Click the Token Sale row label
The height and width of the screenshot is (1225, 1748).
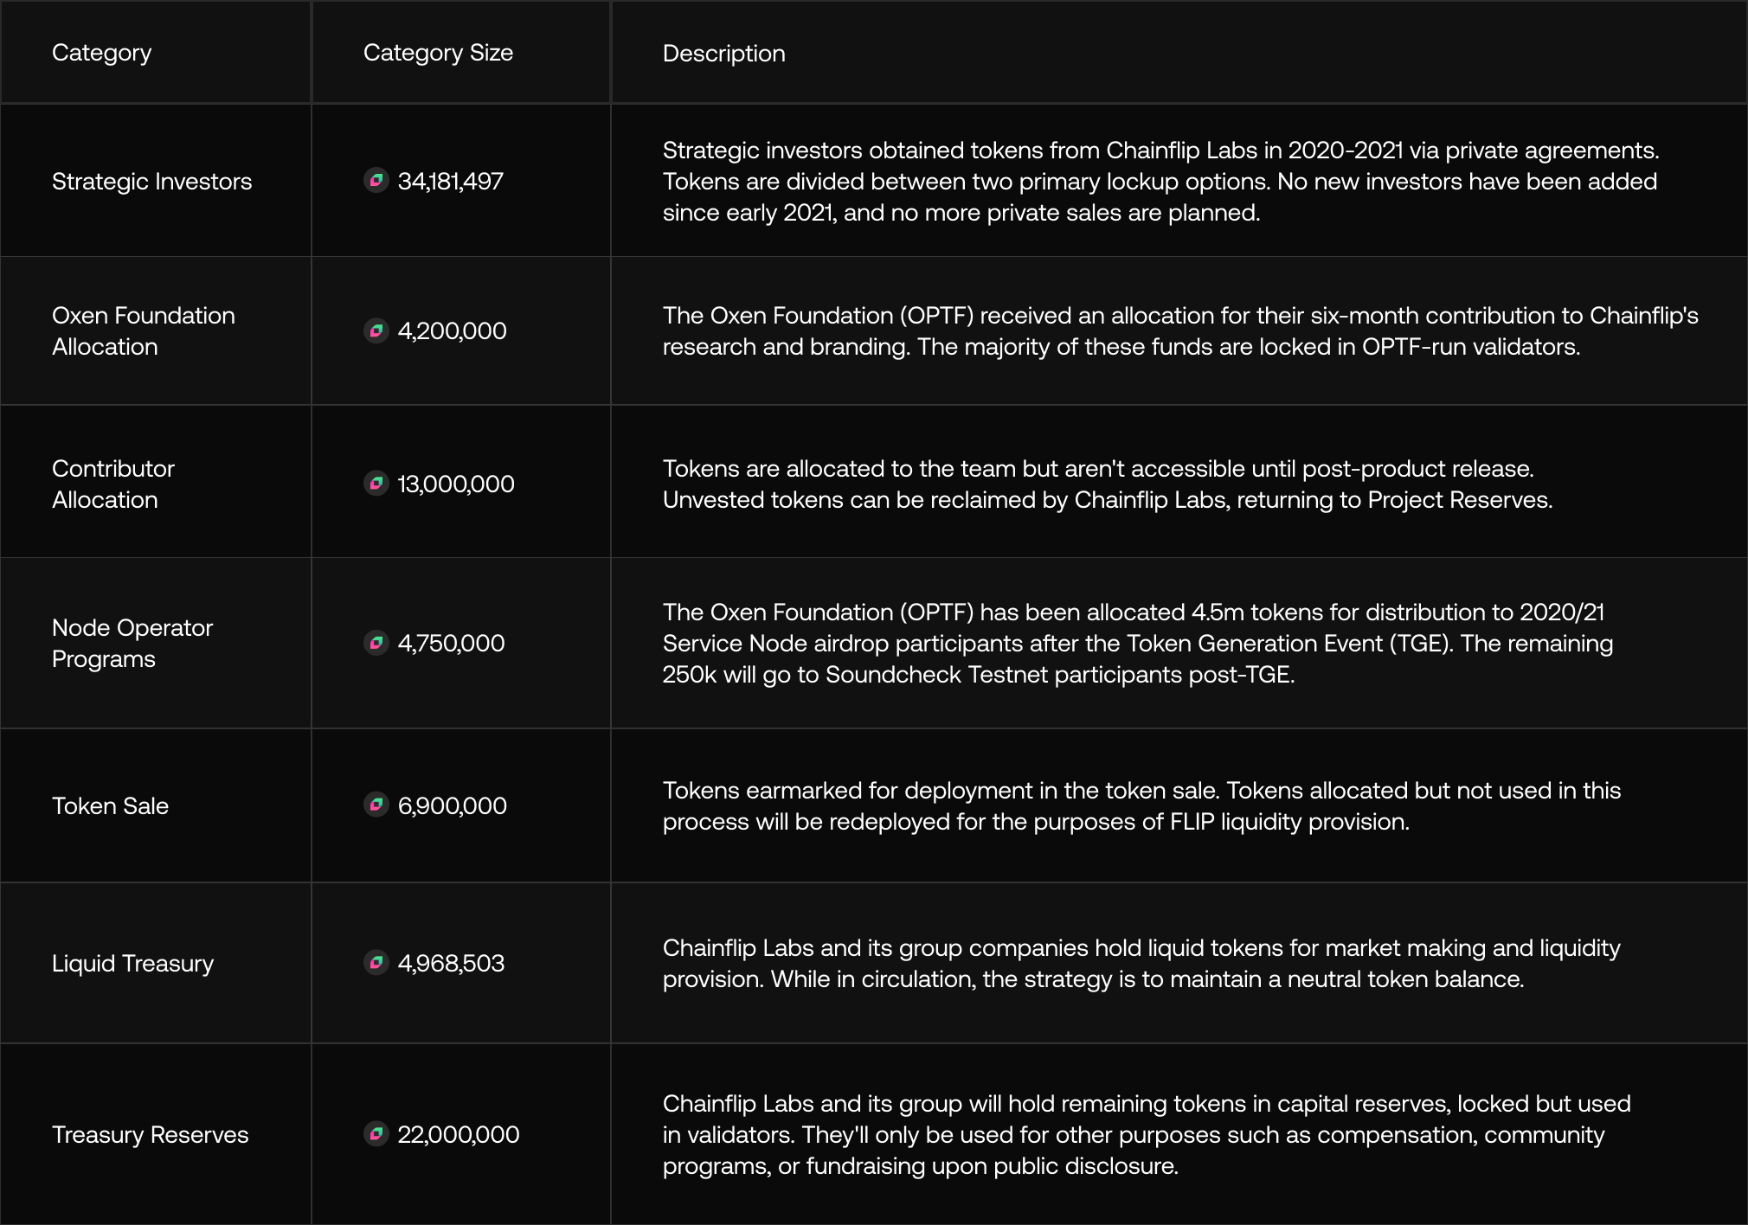(110, 805)
